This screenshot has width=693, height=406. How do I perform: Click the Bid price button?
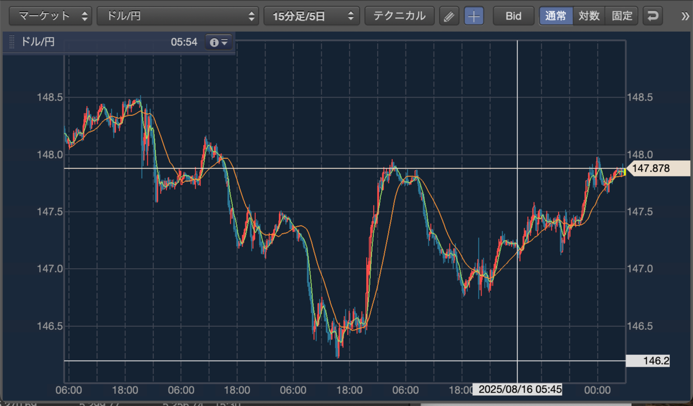pos(513,16)
